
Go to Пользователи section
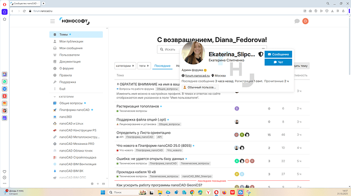click(x=69, y=55)
